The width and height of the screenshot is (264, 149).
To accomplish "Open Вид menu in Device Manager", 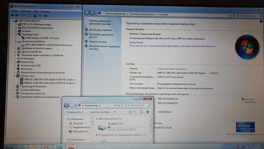I will coord(36,11).
